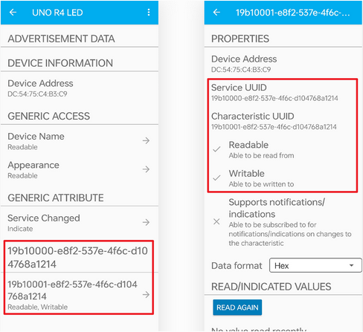This screenshot has height=332, width=363.
Task: Open the three-dot overflow menu
Action: pos(149,12)
